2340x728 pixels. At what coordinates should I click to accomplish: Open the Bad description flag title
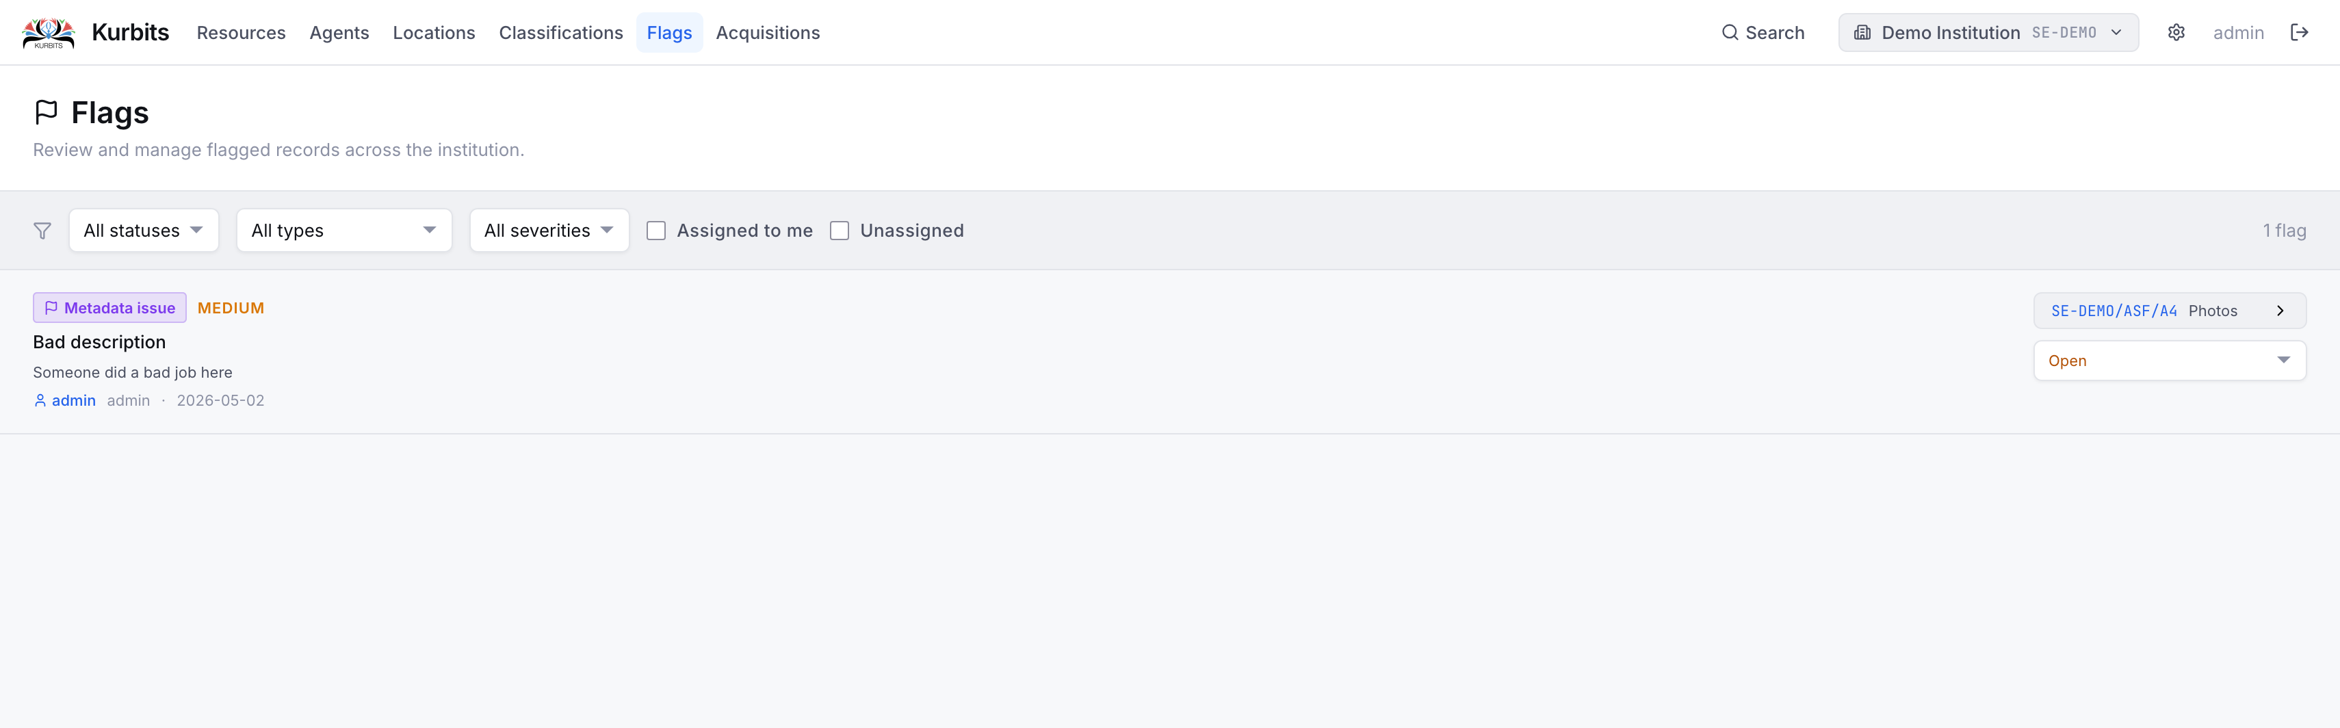(99, 343)
